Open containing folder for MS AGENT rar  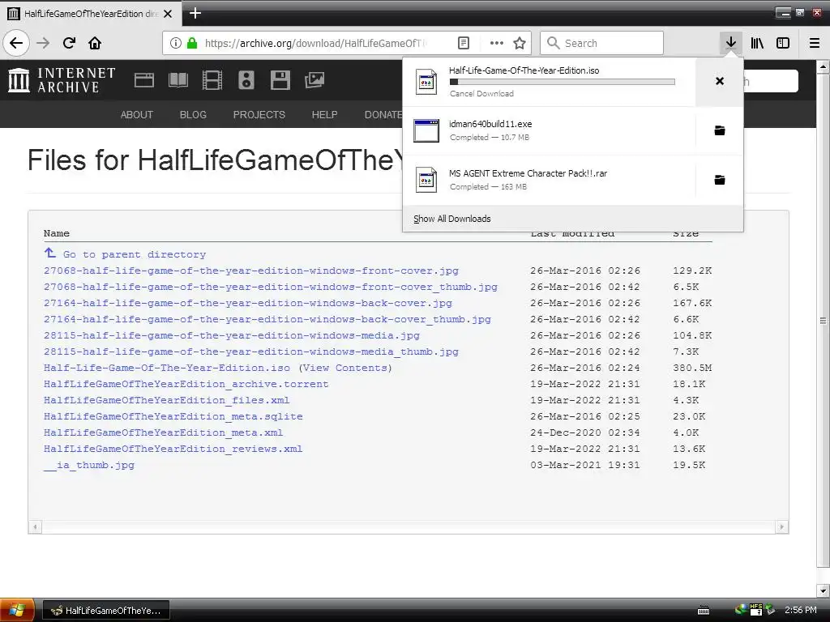720,180
